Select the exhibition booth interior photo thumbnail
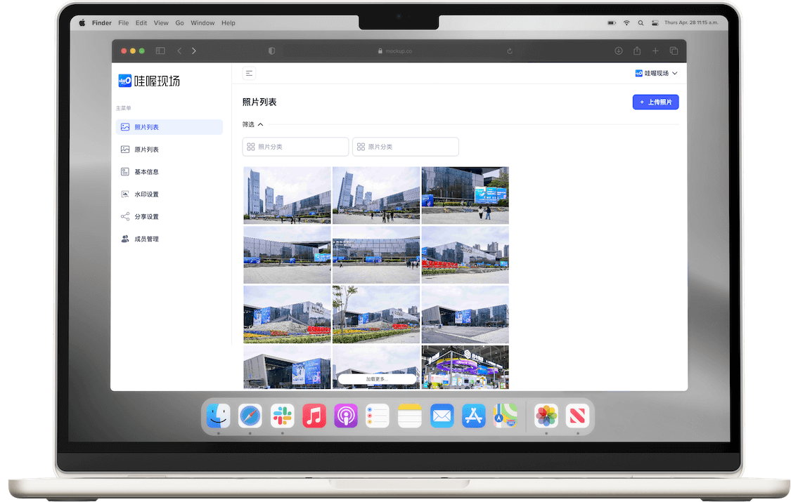791x502 pixels. pyautogui.click(x=465, y=366)
